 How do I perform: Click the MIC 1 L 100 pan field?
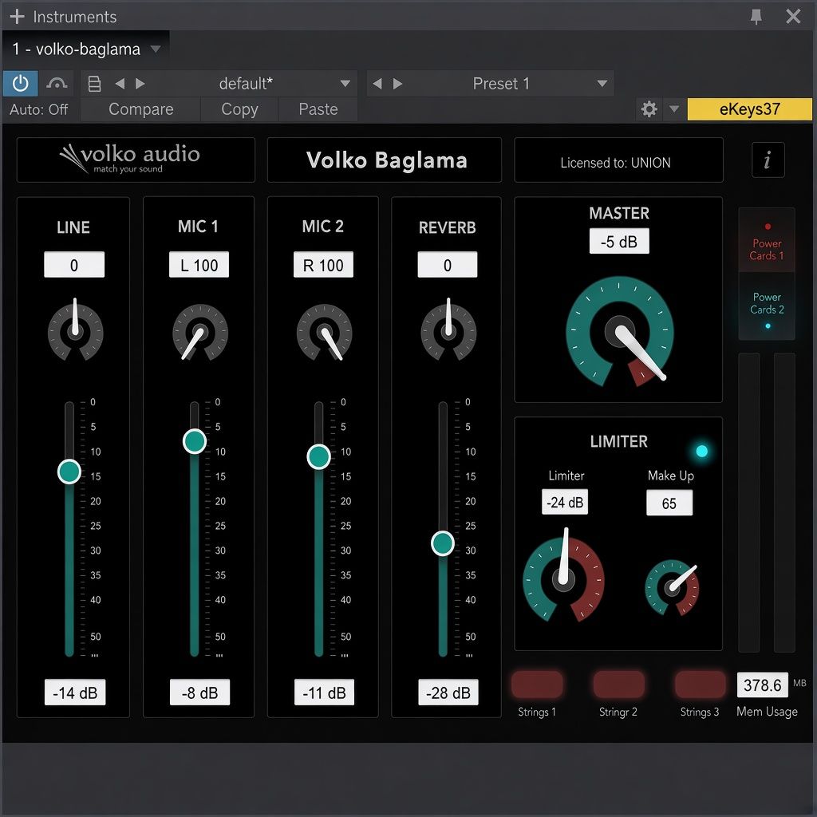coord(199,265)
